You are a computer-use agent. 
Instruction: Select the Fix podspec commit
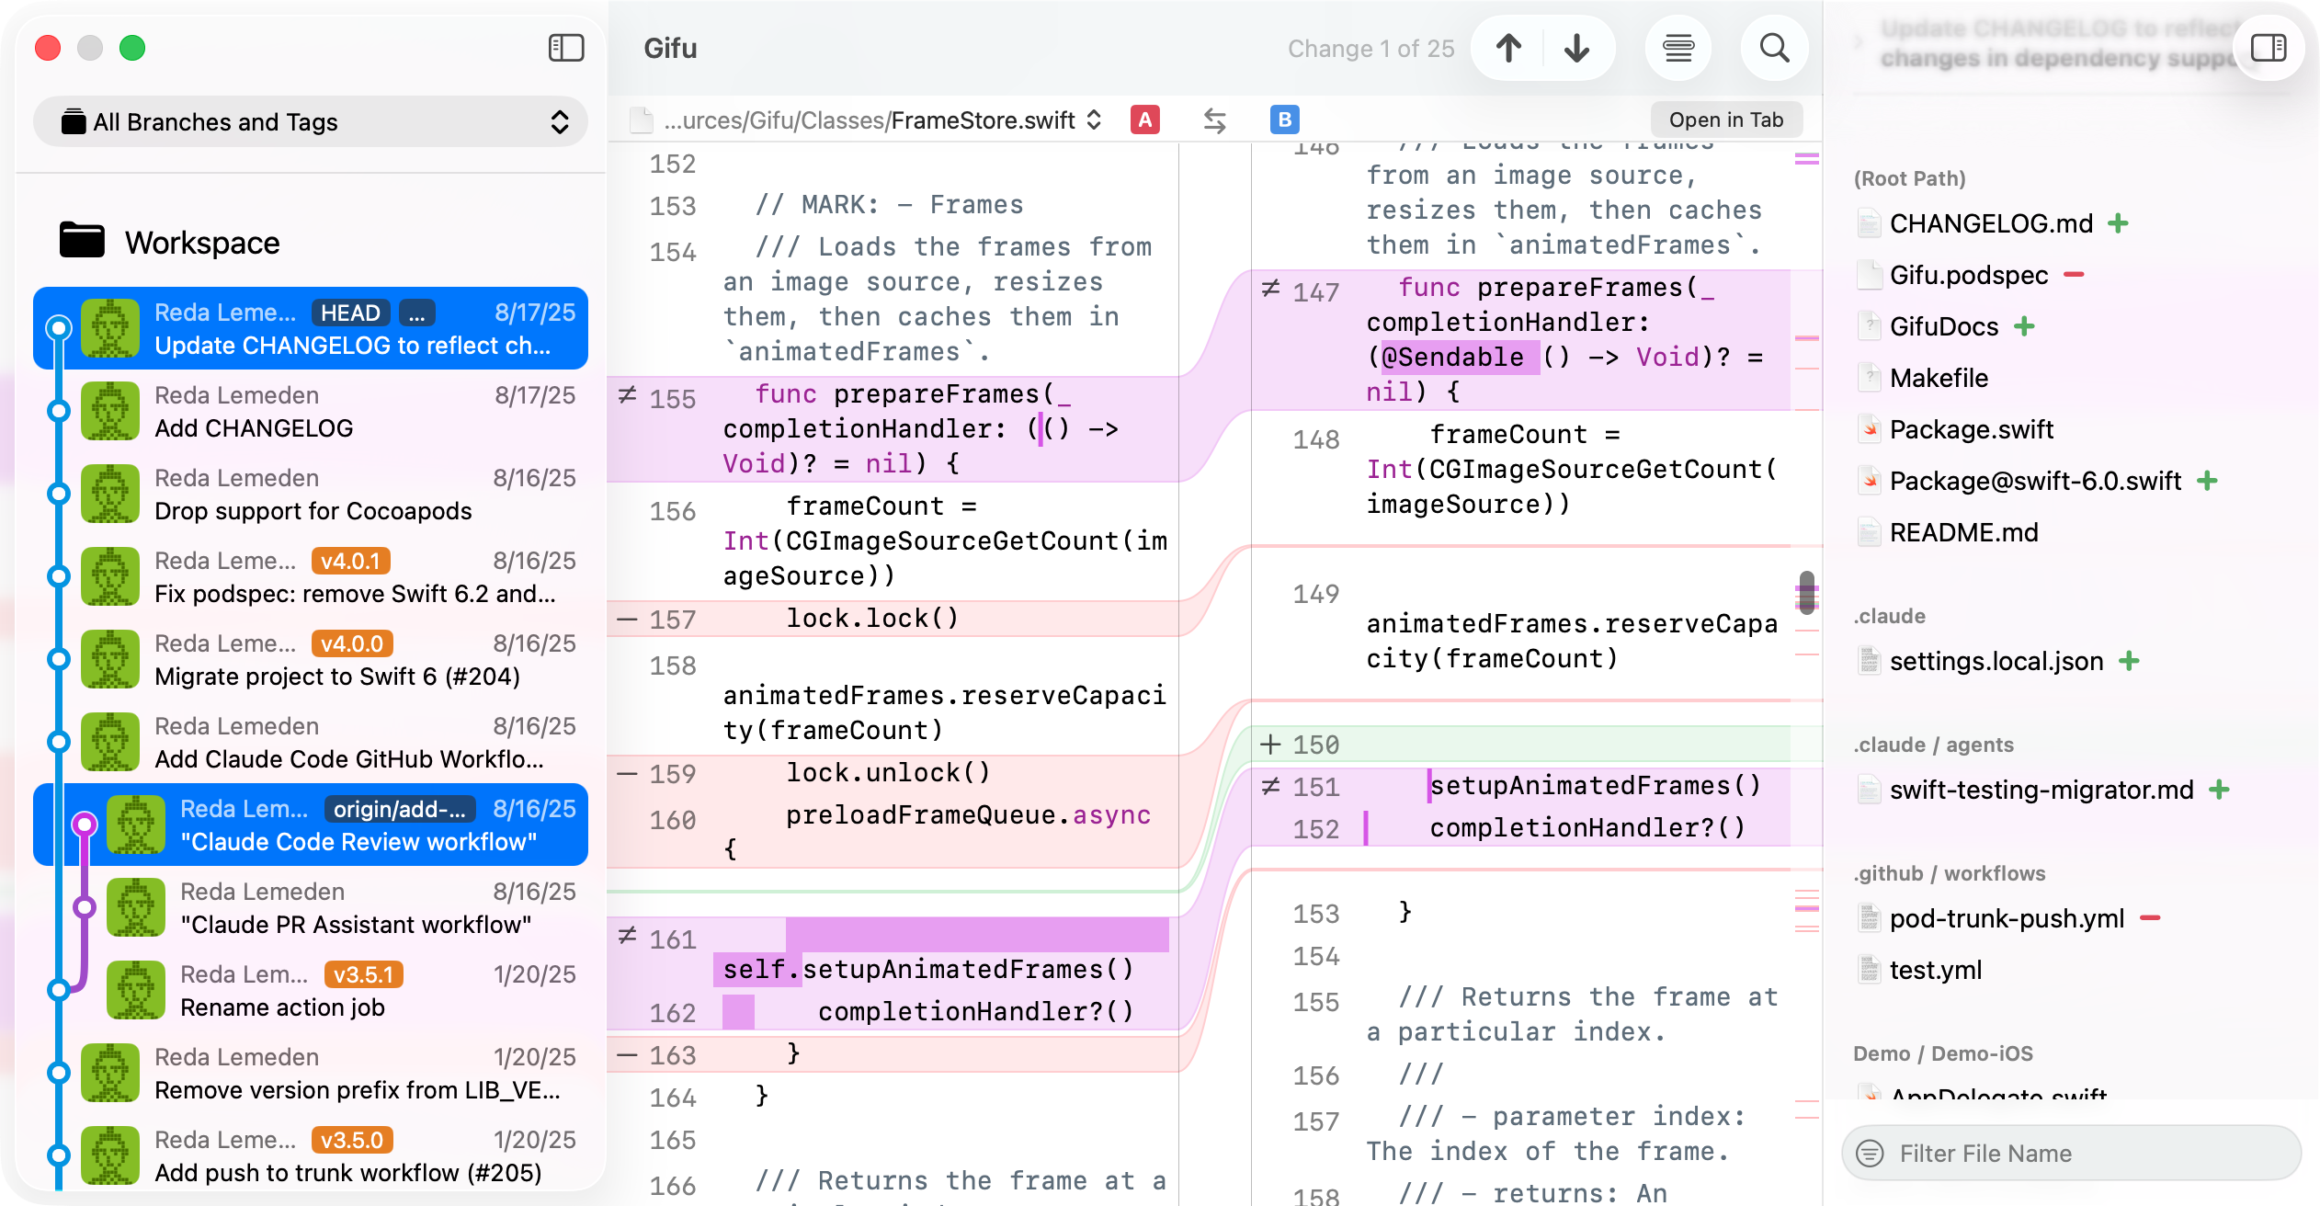click(311, 576)
